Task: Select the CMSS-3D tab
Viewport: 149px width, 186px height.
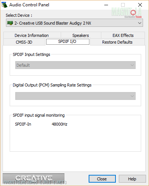Action: pos(24,42)
